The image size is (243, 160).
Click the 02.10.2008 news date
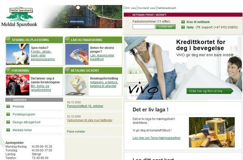(74, 116)
